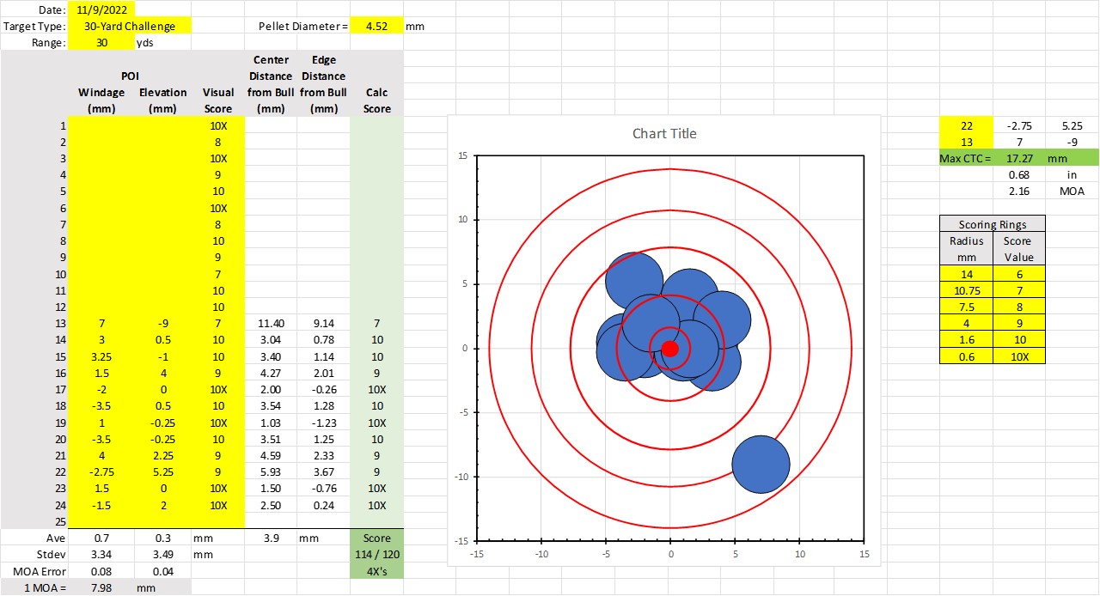Select the 0.68 inches value cell
Viewport: 1100px width, 596px height.
tap(1018, 175)
